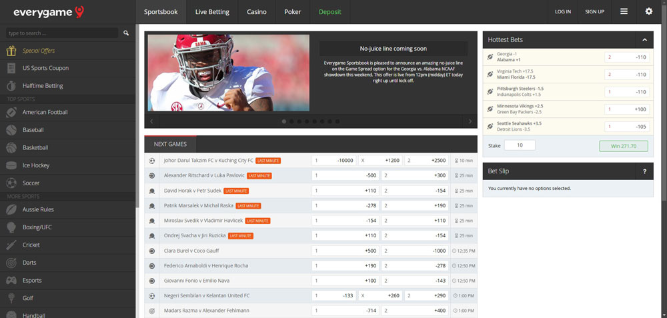Image resolution: width=667 pixels, height=318 pixels.
Task: Open Giovanni Fonio v Emilio Nava match
Action: click(197, 281)
